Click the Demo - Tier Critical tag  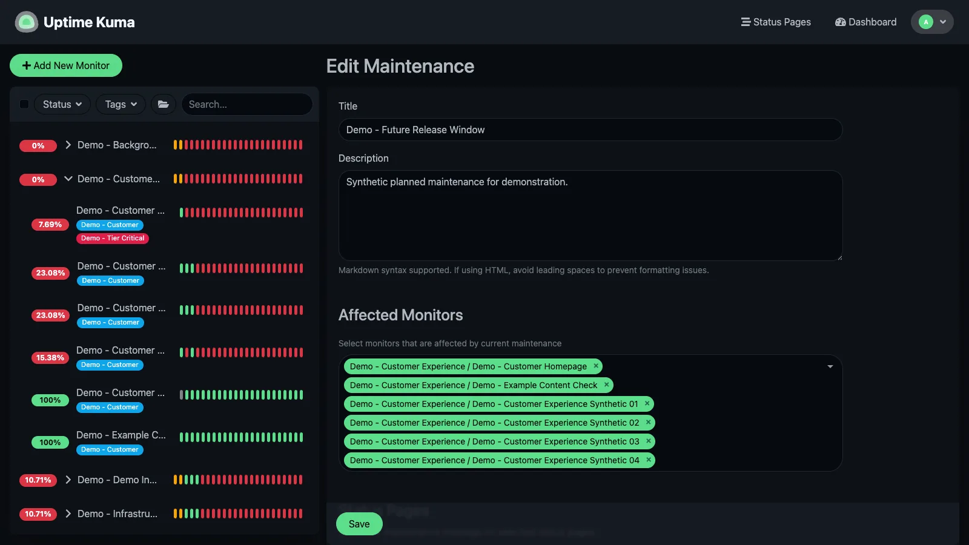point(113,238)
